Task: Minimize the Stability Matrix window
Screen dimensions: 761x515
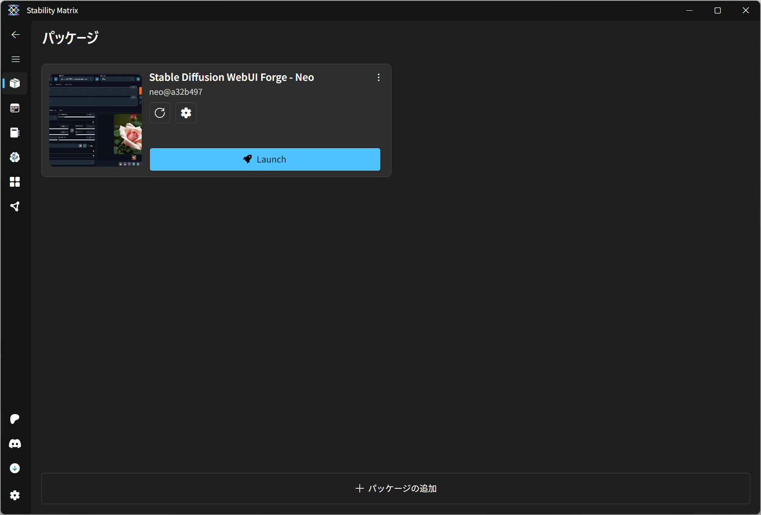Action: [689, 11]
